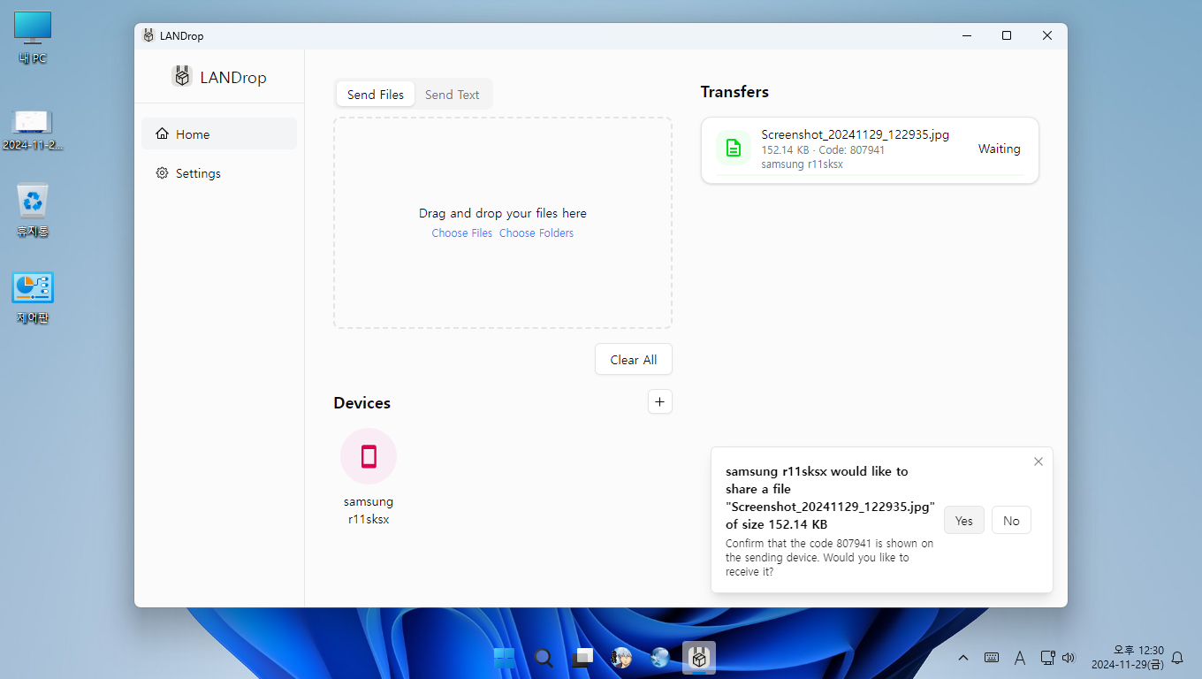
Task: Select the 제어판 control panel desktop icon
Action: tap(33, 298)
